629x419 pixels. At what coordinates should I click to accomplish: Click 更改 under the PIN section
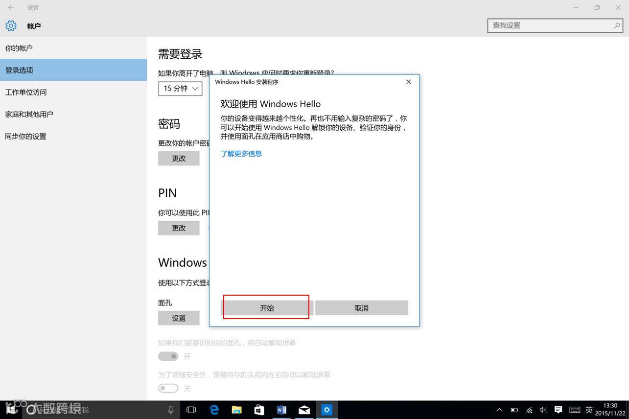click(179, 228)
